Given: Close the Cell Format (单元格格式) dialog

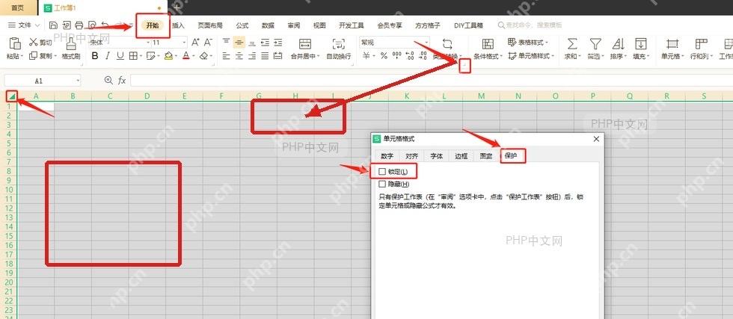Looking at the screenshot, I should [x=596, y=139].
